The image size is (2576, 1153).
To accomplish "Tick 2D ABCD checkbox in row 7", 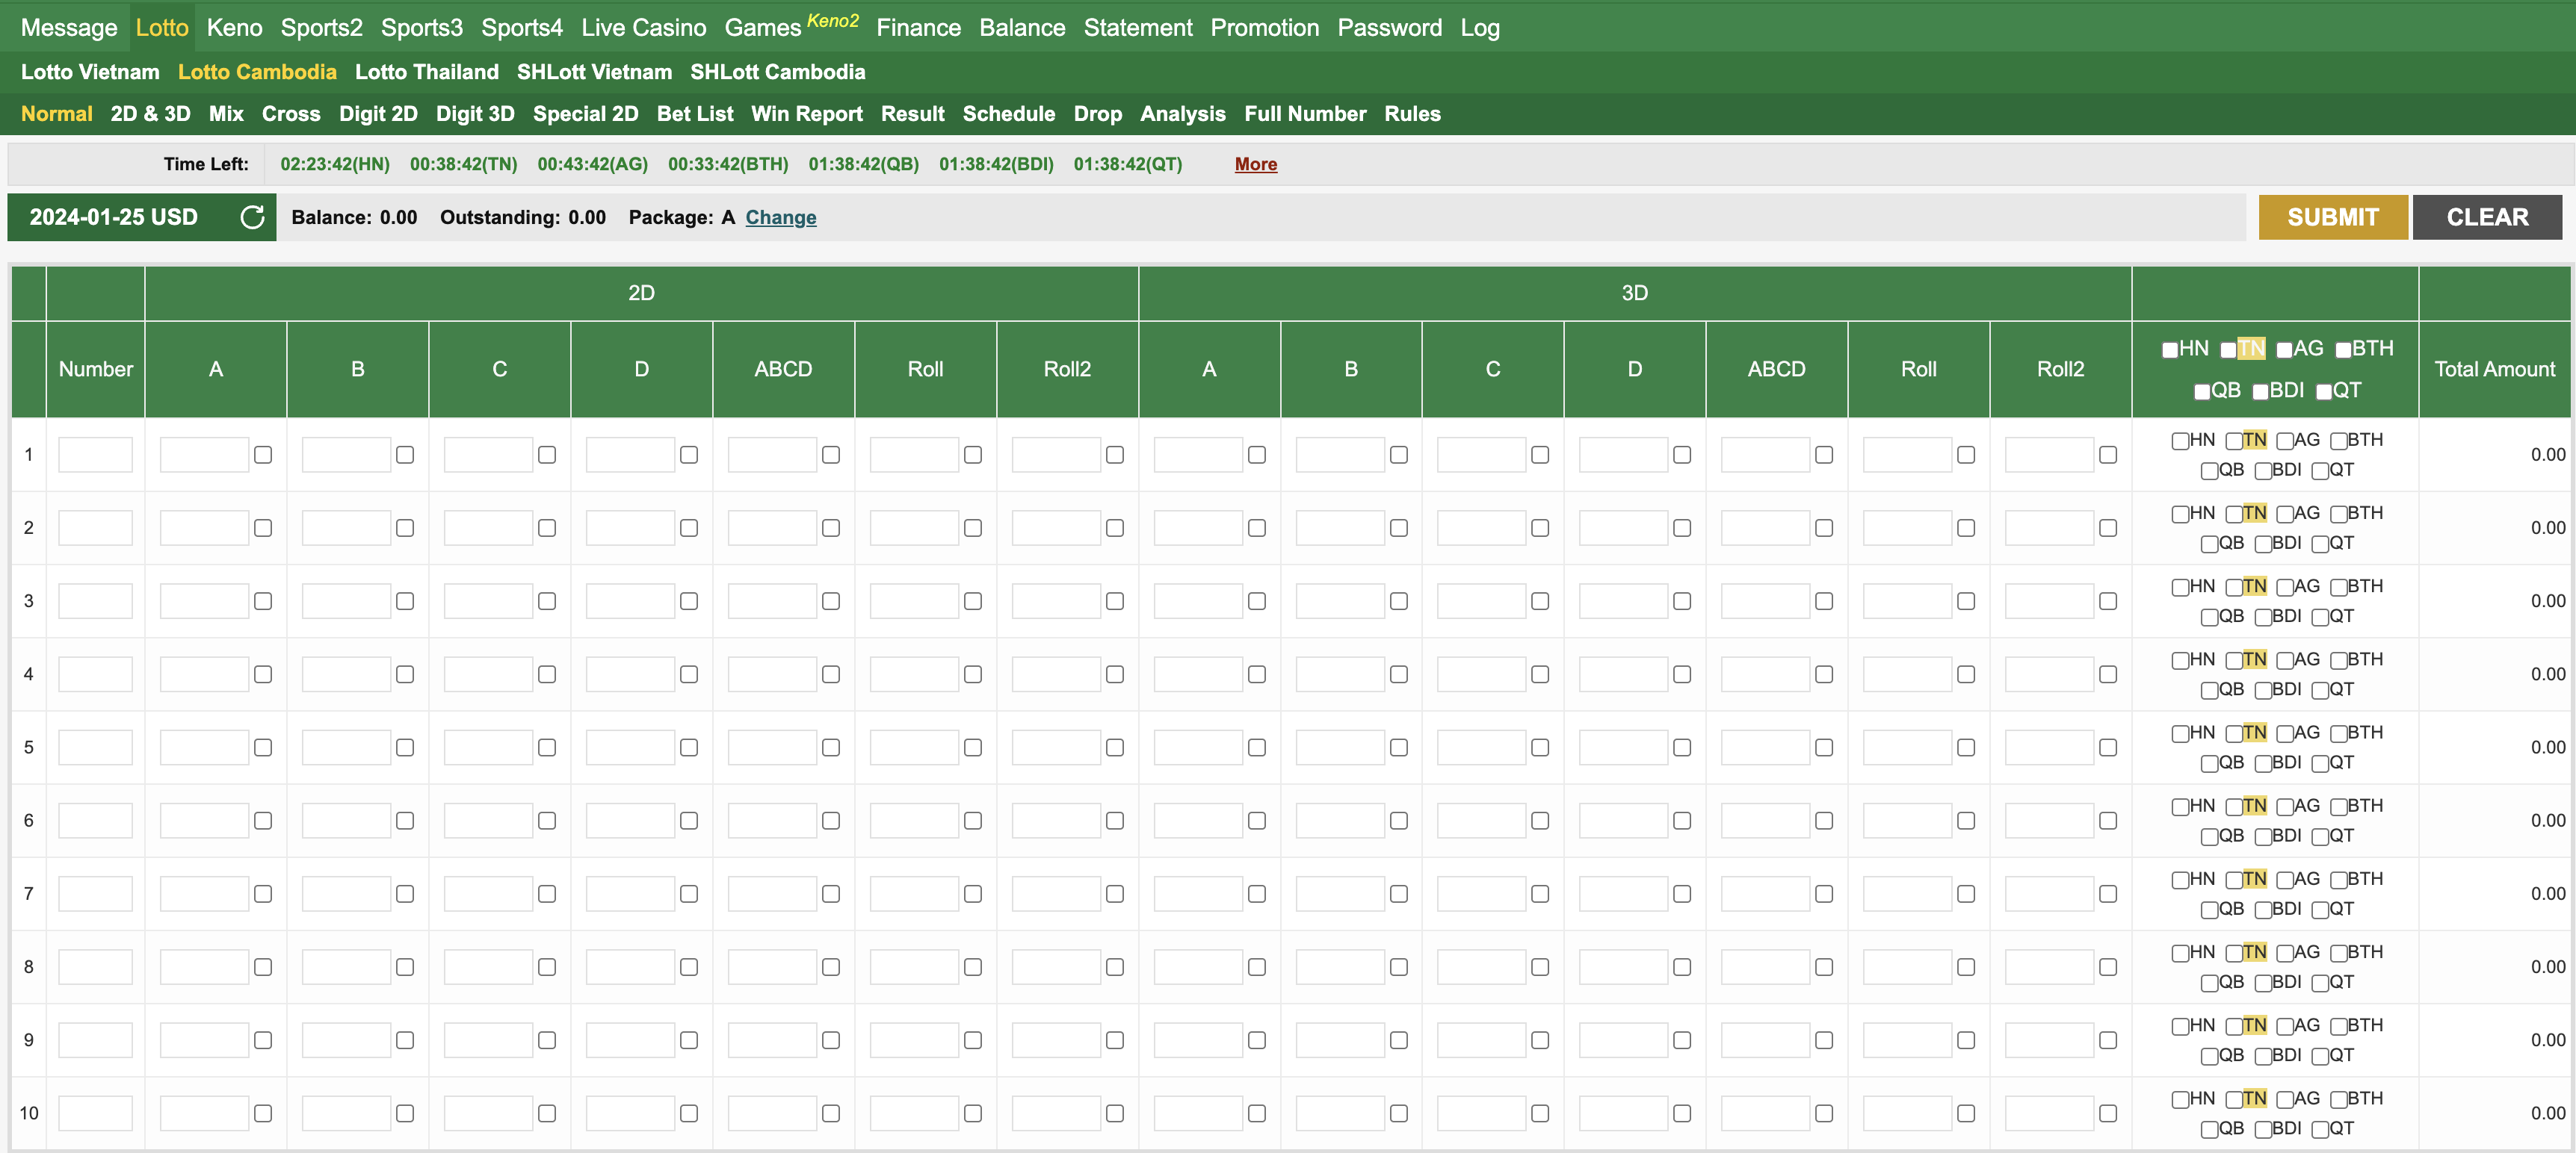I will [830, 894].
